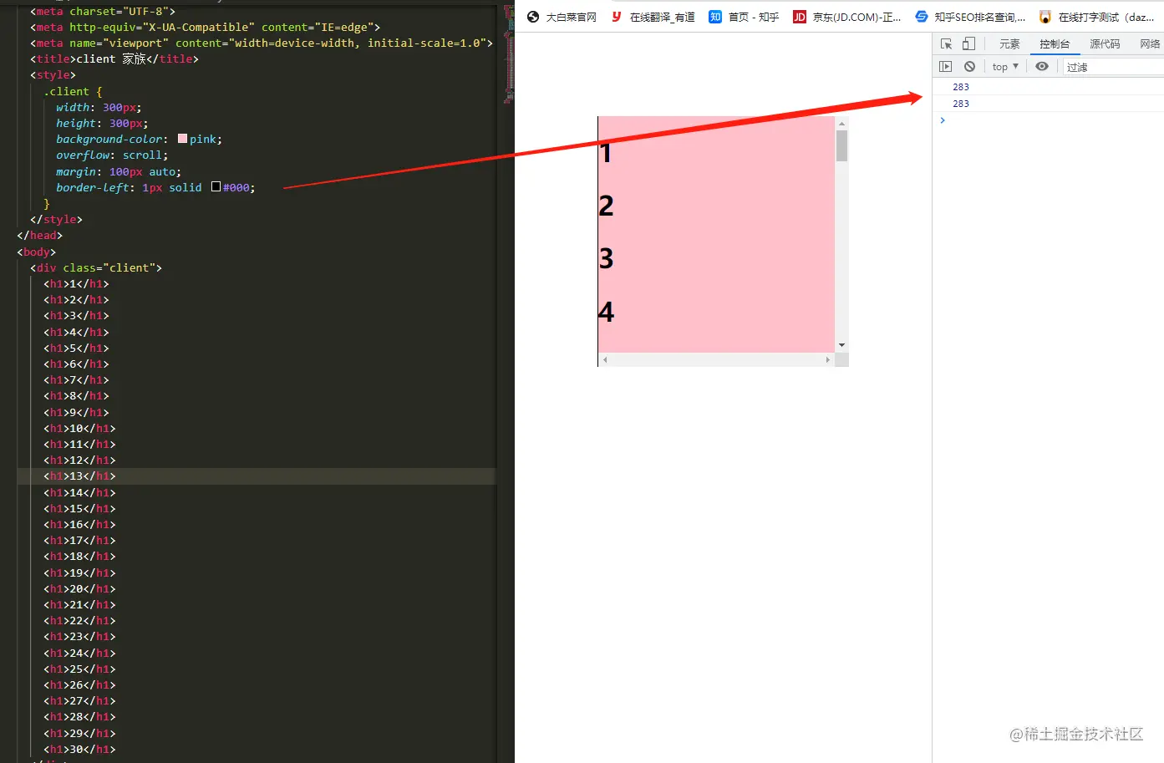
Task: Click heading 4 in the pink box
Action: coord(607,312)
